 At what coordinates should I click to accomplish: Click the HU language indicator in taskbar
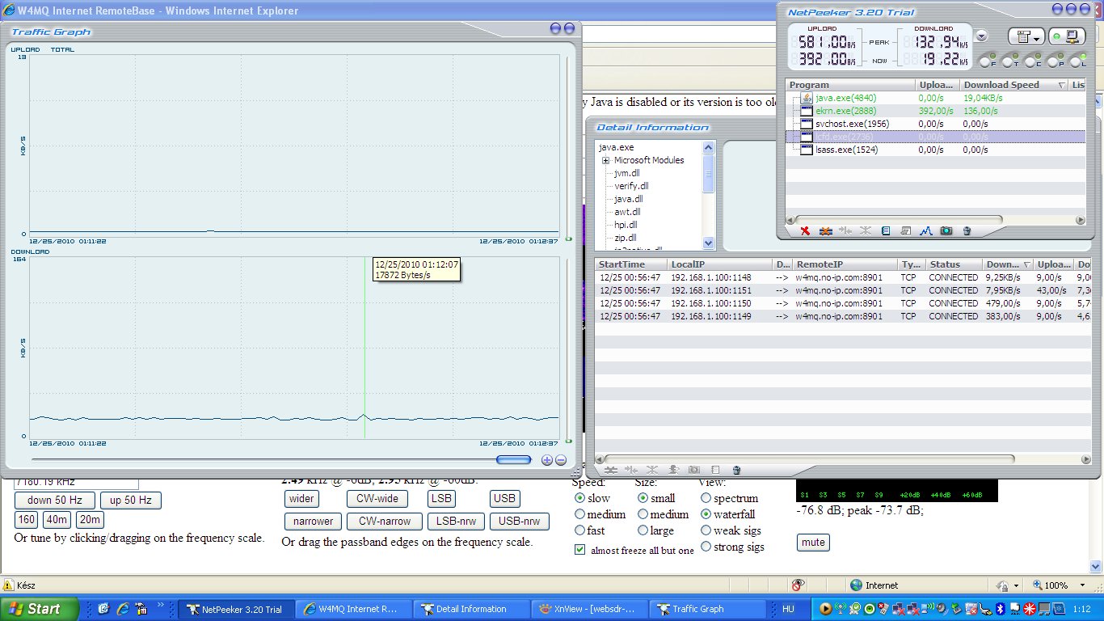pyautogui.click(x=789, y=609)
